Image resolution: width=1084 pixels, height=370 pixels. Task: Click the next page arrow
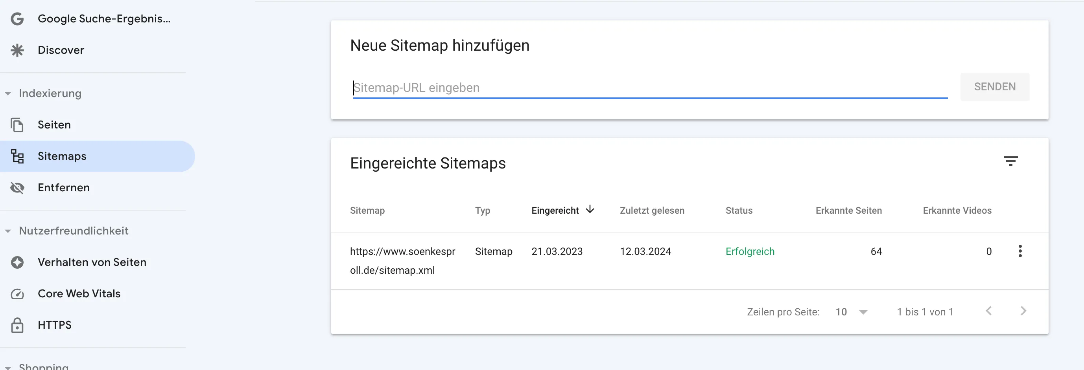(1024, 311)
